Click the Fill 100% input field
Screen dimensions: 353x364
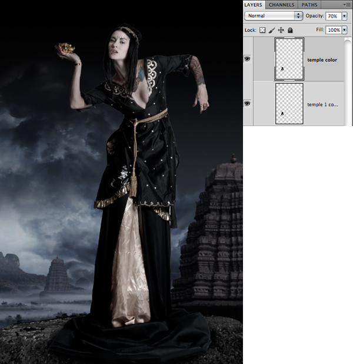point(334,30)
